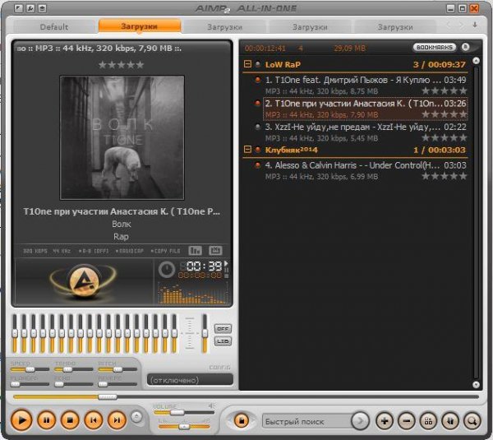Adjust the Volume slider

183,412
